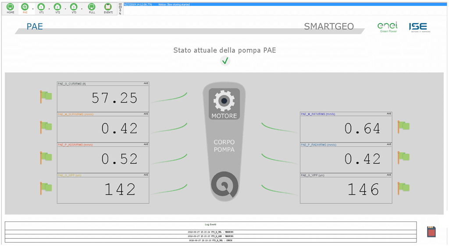Click the PAE_G_CUR/RMS (A) panel title
The height and width of the screenshot is (247, 449).
[x=72, y=84]
